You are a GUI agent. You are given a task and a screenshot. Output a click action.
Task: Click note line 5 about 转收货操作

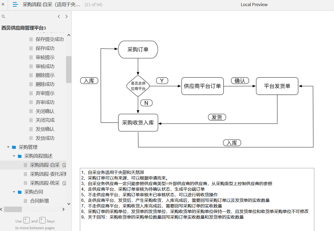(150, 195)
